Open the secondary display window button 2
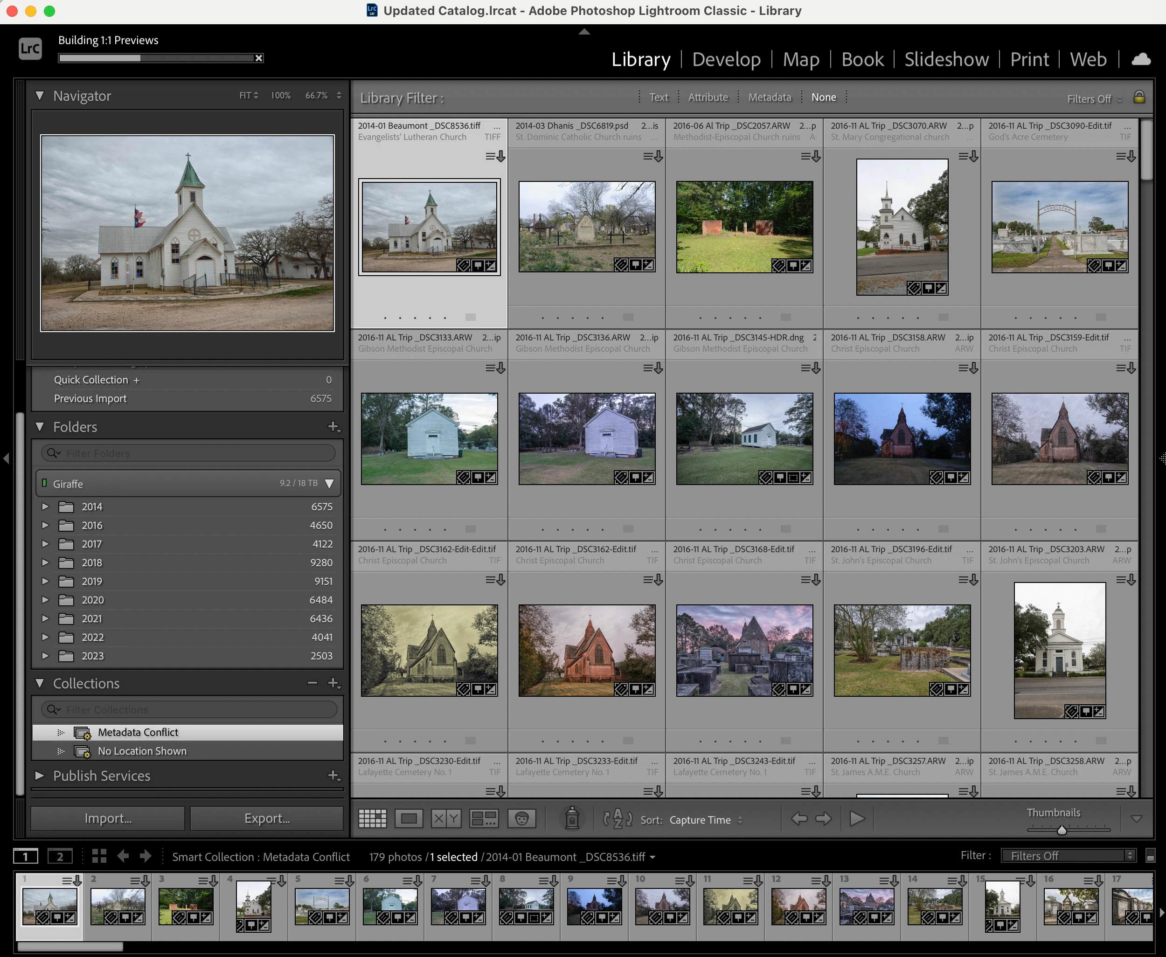The height and width of the screenshot is (957, 1166). (60, 856)
